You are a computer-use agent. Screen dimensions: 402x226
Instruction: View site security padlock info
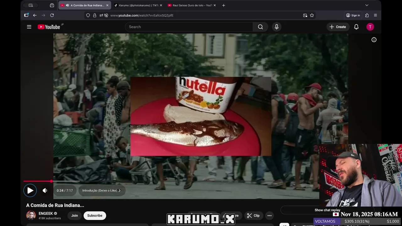(x=95, y=15)
